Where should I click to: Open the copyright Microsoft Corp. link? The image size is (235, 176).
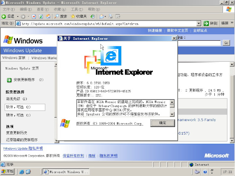(110, 124)
